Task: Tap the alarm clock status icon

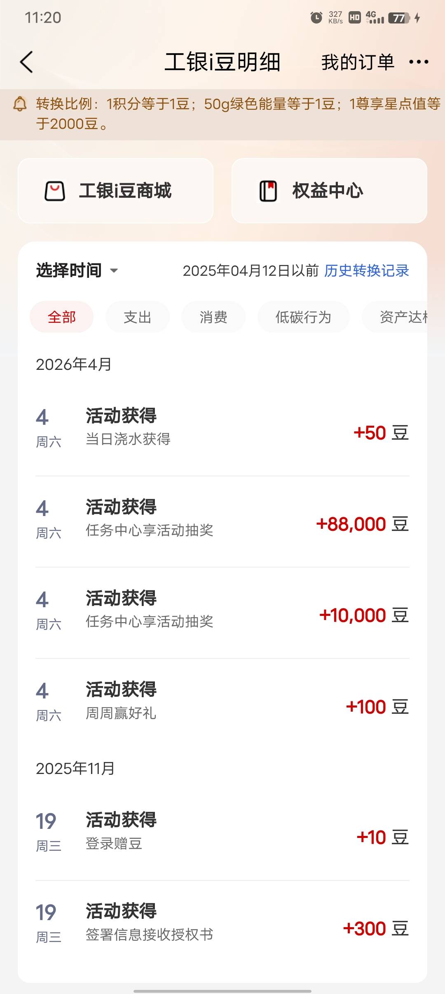Action: click(316, 18)
